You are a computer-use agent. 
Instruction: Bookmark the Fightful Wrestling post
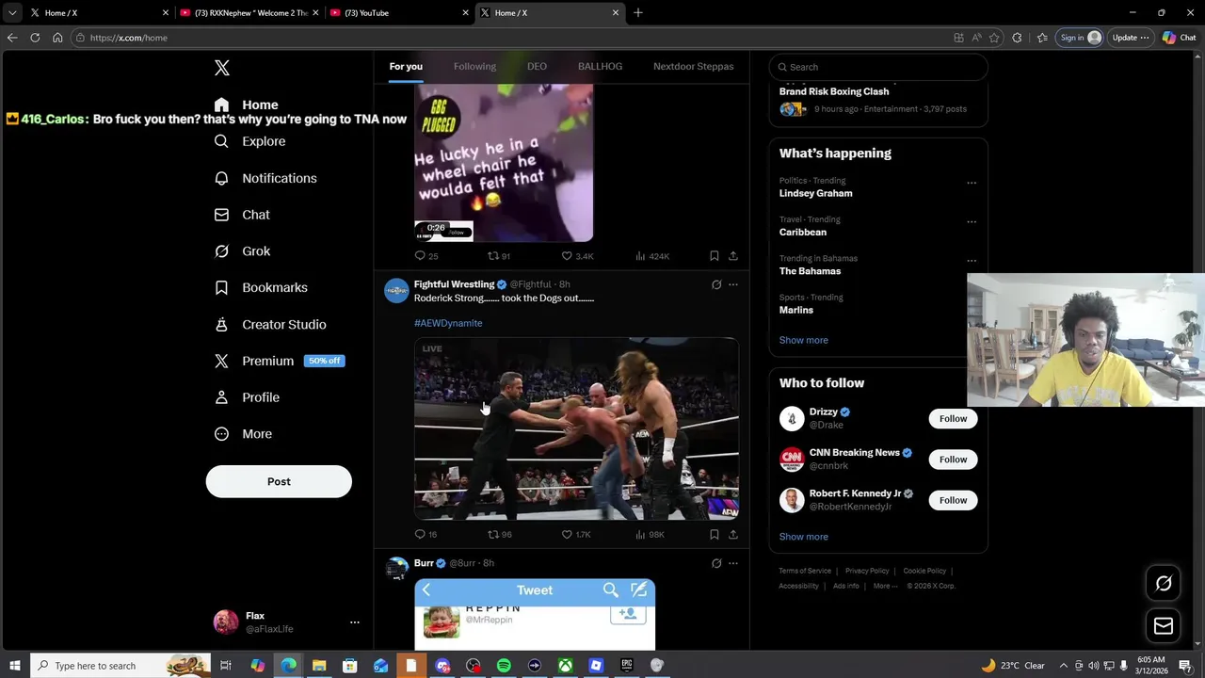point(715,534)
